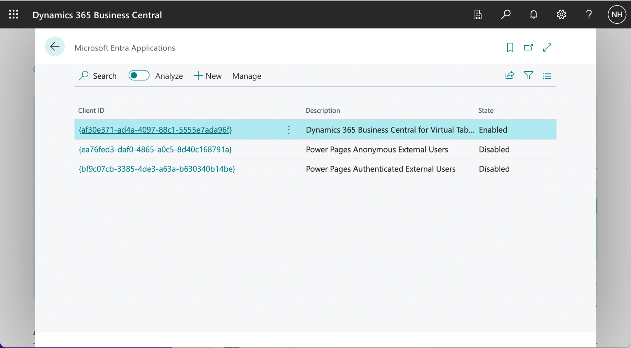Expand page to full width icon
The width and height of the screenshot is (631, 348).
tap(547, 47)
